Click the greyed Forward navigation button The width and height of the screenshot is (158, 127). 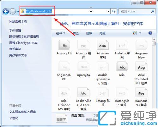13,11
